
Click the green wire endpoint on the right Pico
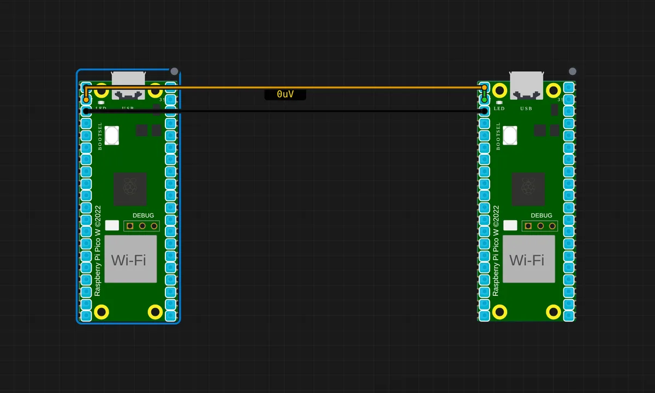(484, 99)
